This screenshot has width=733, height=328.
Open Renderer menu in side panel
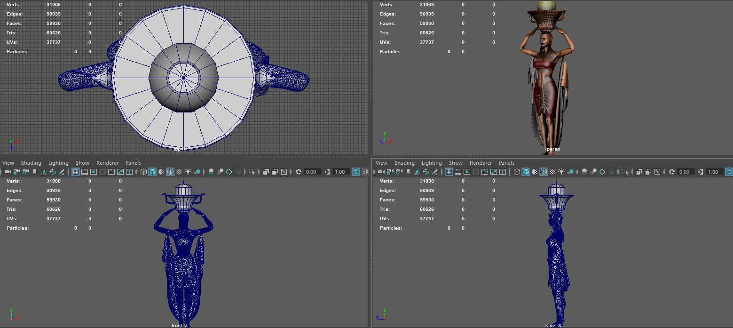click(481, 163)
